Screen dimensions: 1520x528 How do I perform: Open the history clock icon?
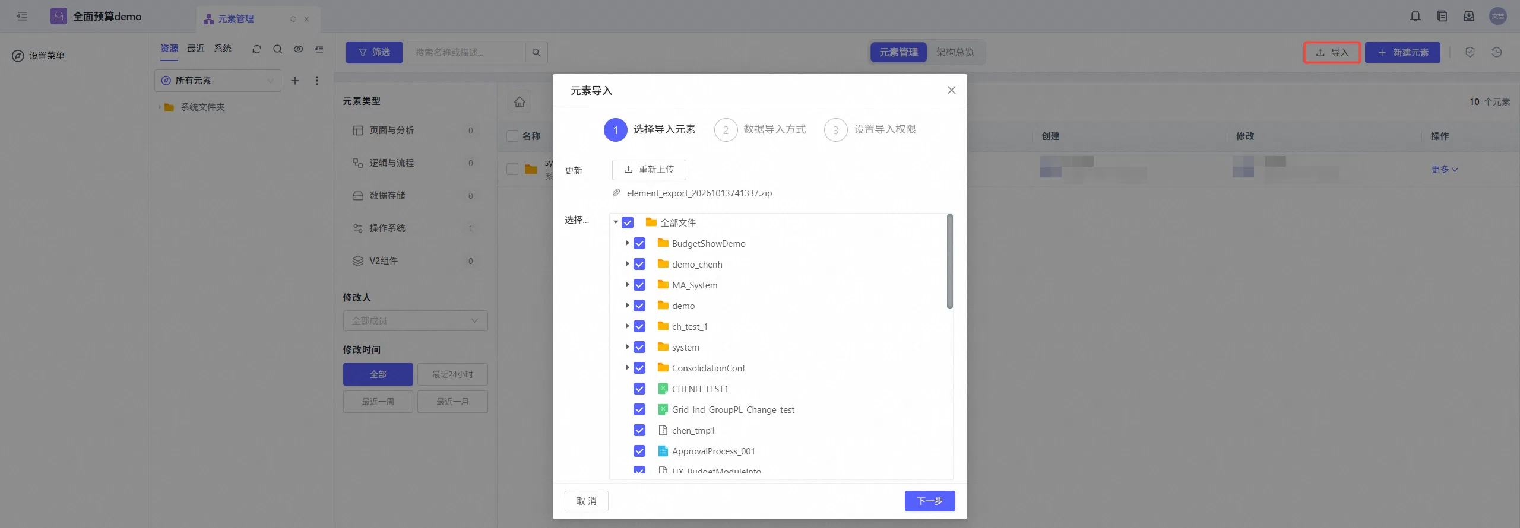1497,52
